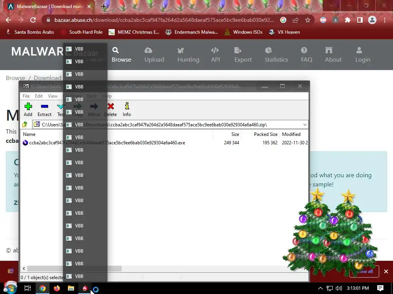Open the VX Heaven bookmark

coord(284,32)
